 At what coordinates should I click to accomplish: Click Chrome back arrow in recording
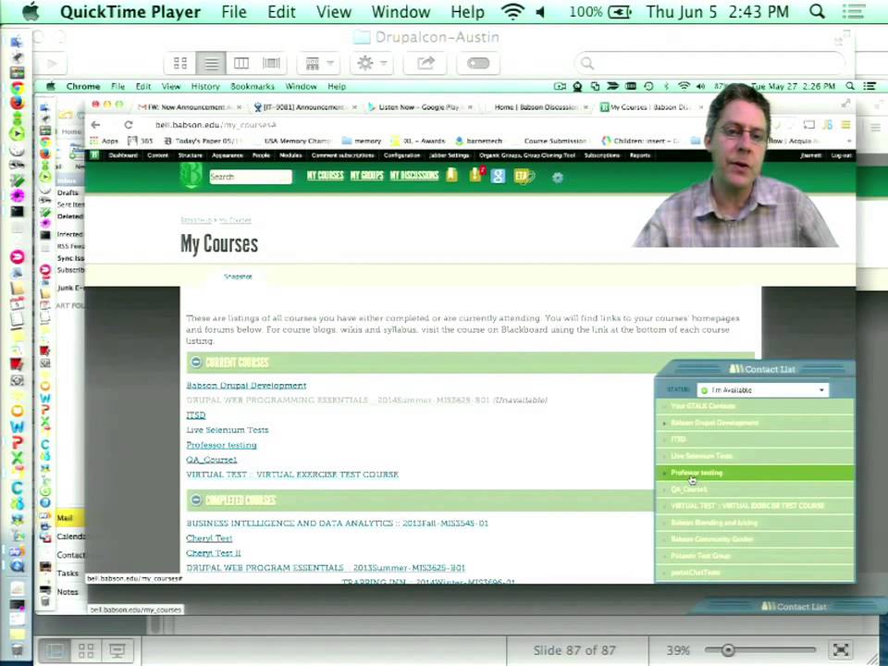[95, 125]
